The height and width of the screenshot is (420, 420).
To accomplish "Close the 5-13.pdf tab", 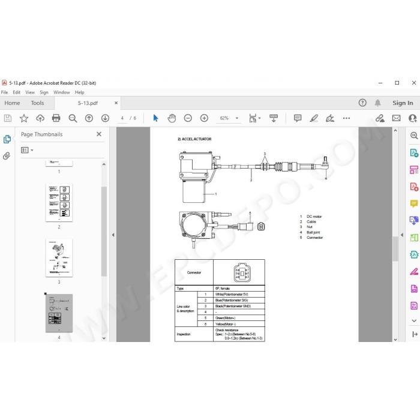I will point(116,103).
